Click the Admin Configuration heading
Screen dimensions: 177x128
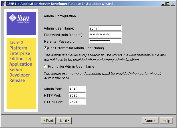tap(60, 16)
